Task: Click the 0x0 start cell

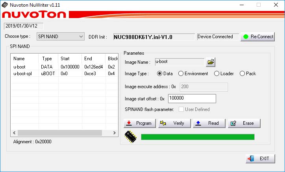Action: pos(64,74)
